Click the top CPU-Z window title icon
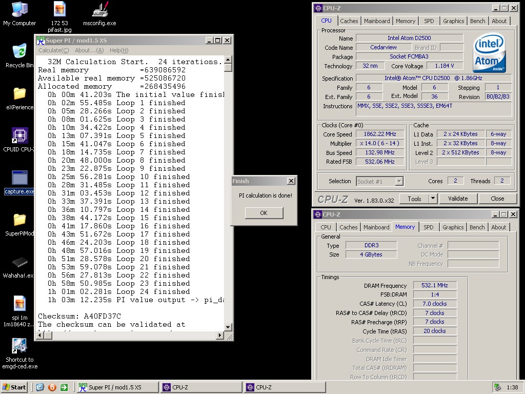The image size is (525, 394). (318, 8)
